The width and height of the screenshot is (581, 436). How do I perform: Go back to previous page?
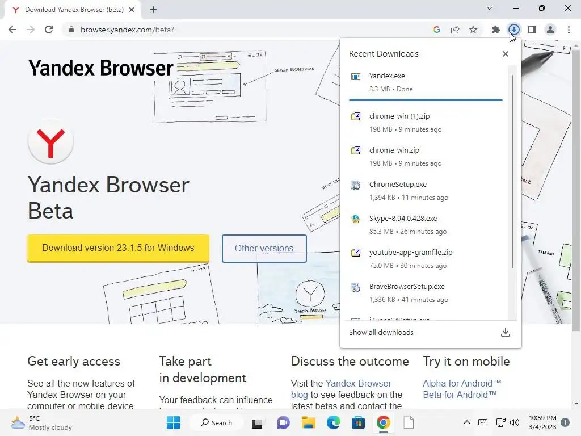point(12,30)
